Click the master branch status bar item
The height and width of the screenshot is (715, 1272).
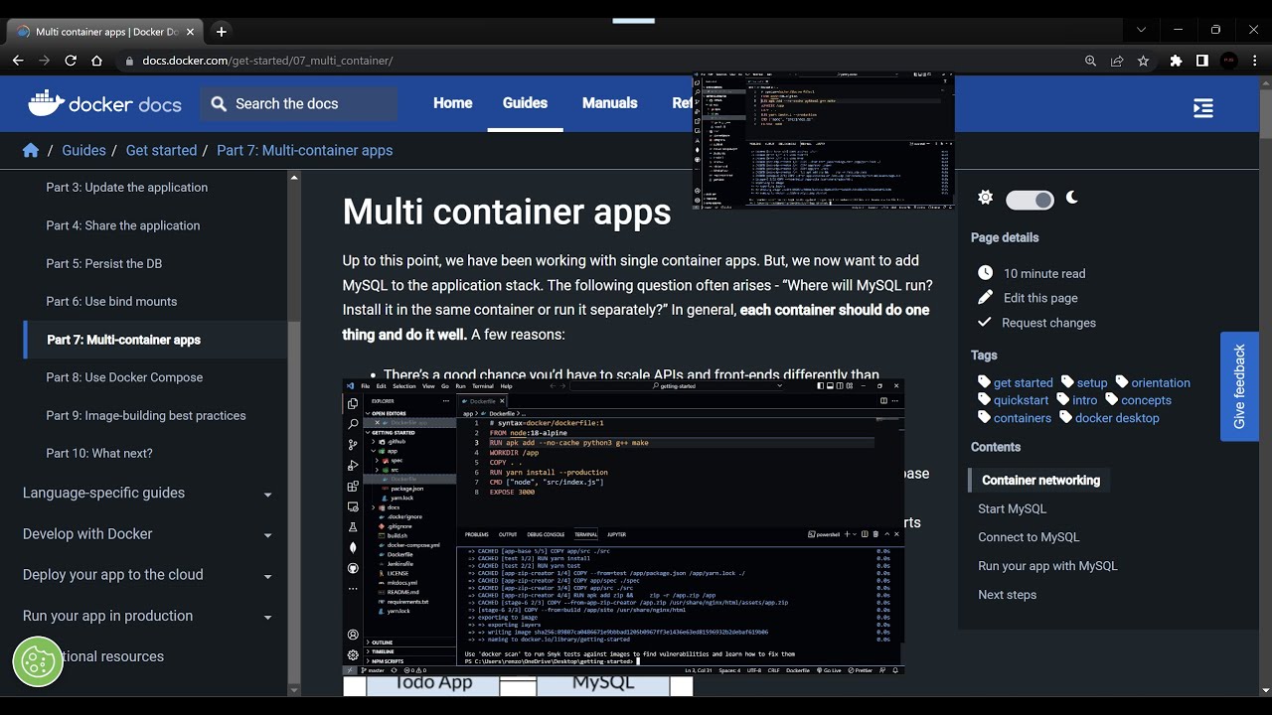tap(373, 670)
